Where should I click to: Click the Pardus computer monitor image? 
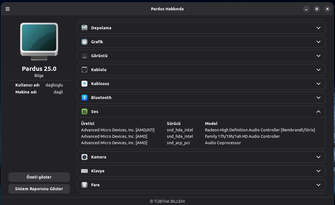point(39,41)
